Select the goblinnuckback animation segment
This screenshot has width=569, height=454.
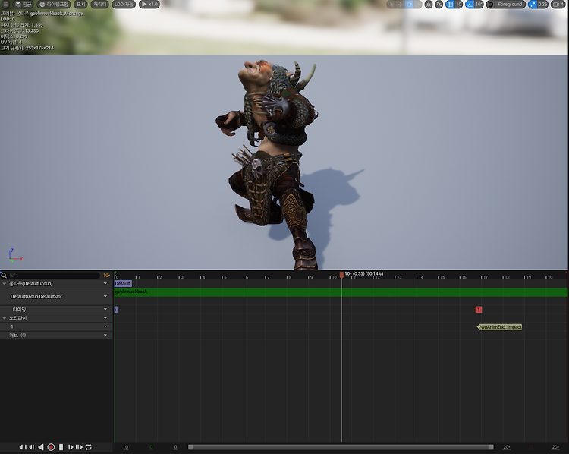click(341, 292)
